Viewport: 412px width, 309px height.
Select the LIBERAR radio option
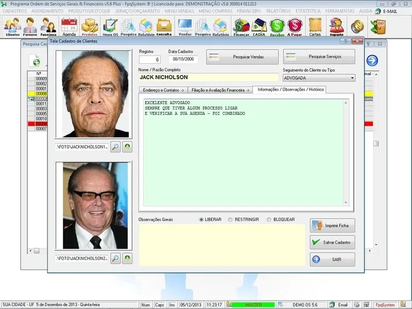(x=202, y=219)
